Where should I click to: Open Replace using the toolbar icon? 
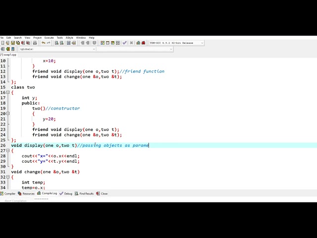click(x=61, y=43)
